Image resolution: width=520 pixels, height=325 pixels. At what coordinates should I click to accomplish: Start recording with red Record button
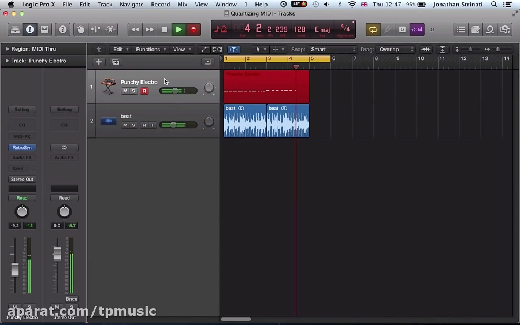[194, 29]
